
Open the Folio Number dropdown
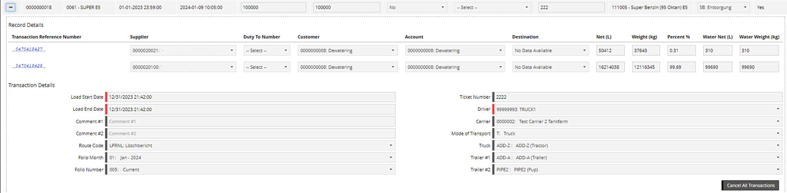point(250,170)
